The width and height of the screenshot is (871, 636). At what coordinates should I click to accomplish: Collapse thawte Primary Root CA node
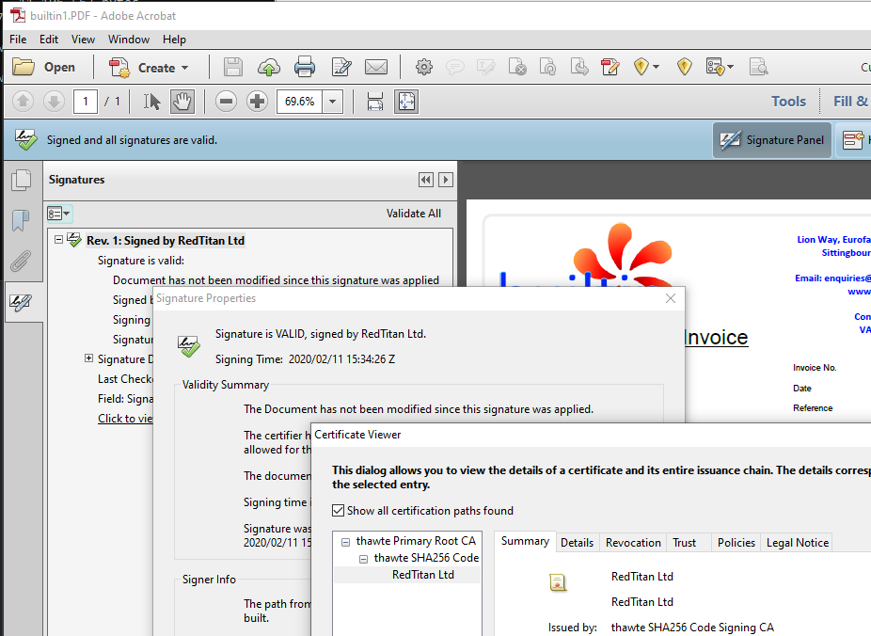point(345,542)
